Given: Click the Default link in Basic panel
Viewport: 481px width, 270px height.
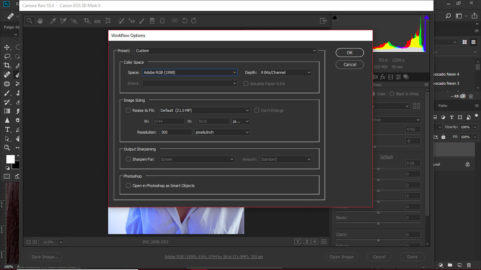Looking at the screenshot, I should coord(387,157).
